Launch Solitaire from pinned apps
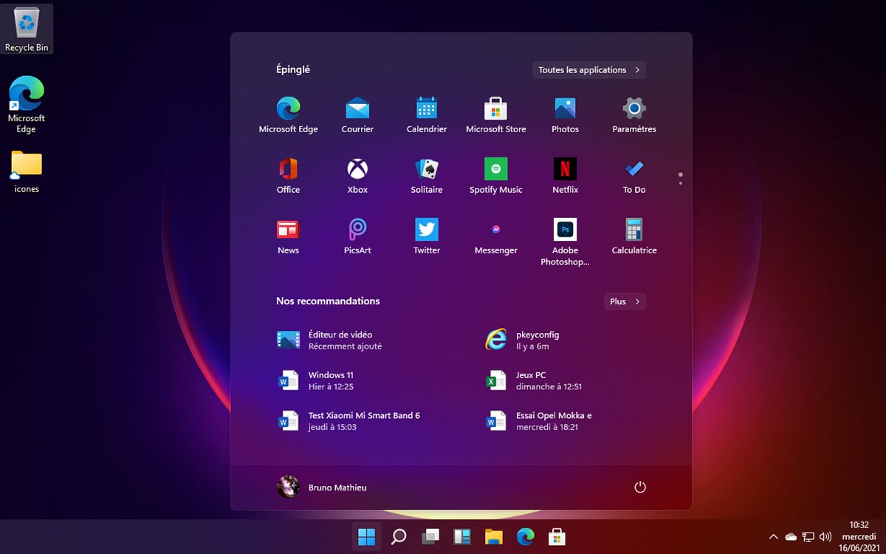 427,169
